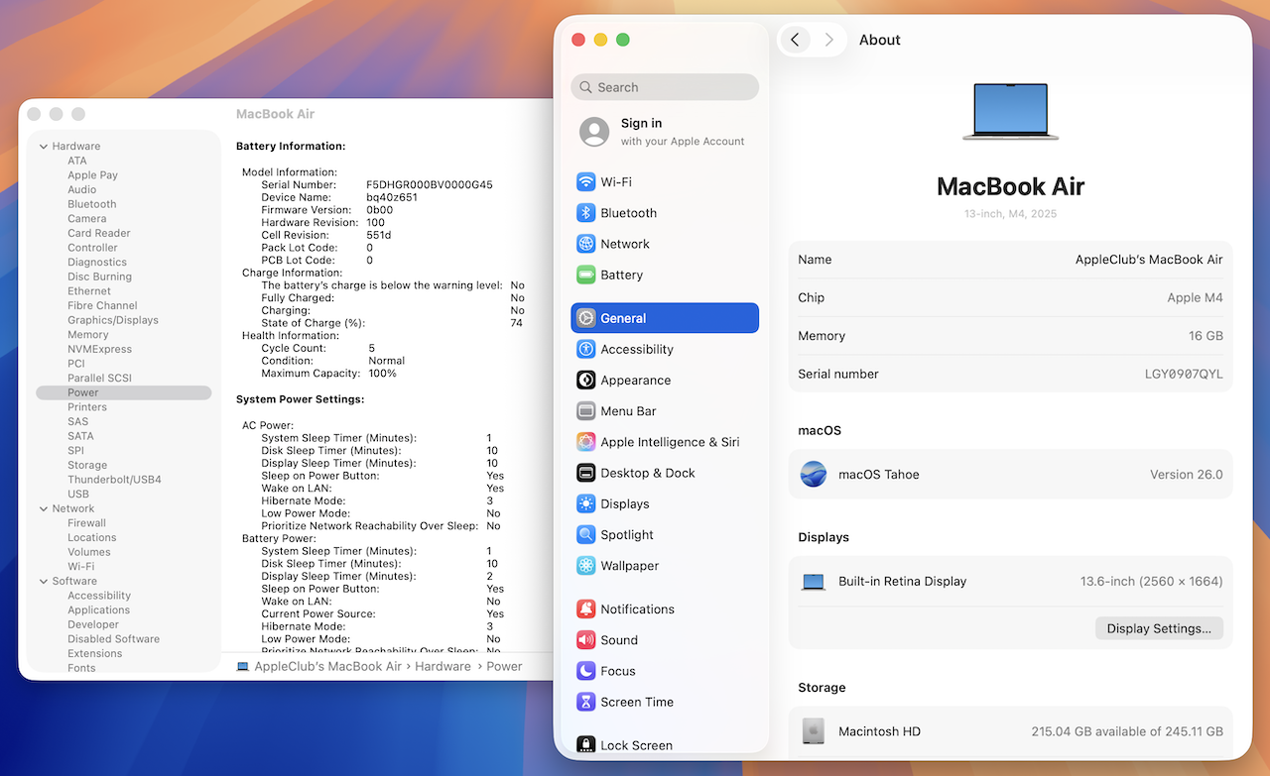Viewport: 1270px width, 776px height.
Task: Click Sign in with your Apple Account
Action: pyautogui.click(x=665, y=132)
